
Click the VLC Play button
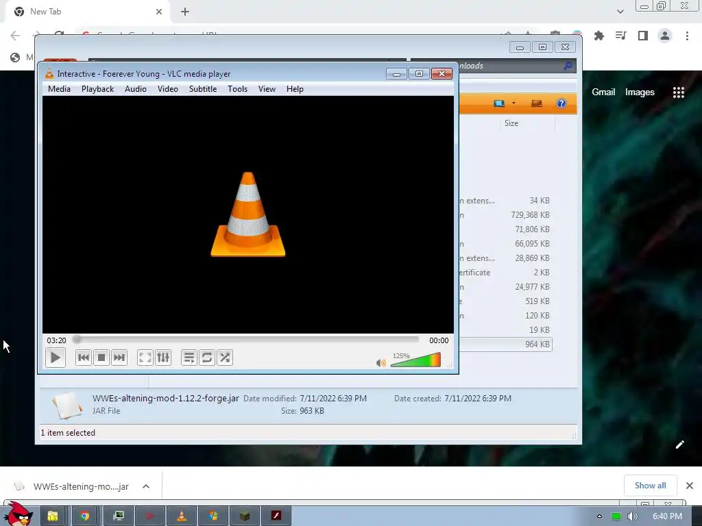tap(55, 358)
